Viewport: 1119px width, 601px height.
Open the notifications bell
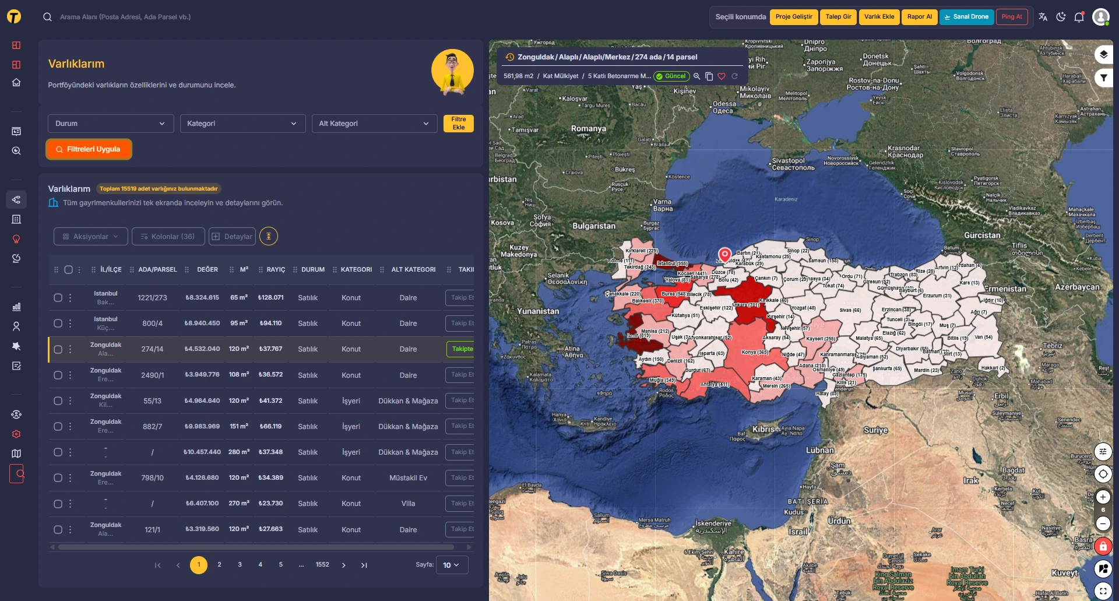1079,17
